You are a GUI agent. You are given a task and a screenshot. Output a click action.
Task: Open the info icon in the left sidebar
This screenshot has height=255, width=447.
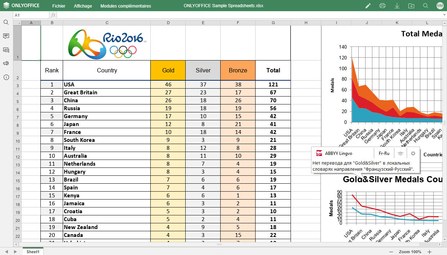(6, 77)
